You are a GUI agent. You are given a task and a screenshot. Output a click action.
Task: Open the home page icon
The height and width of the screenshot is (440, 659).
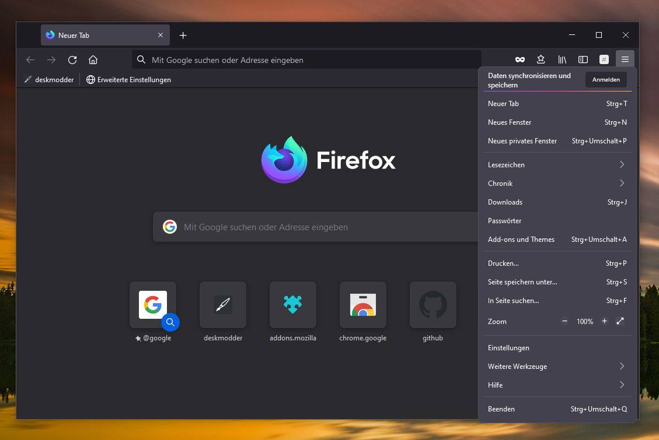pos(93,60)
